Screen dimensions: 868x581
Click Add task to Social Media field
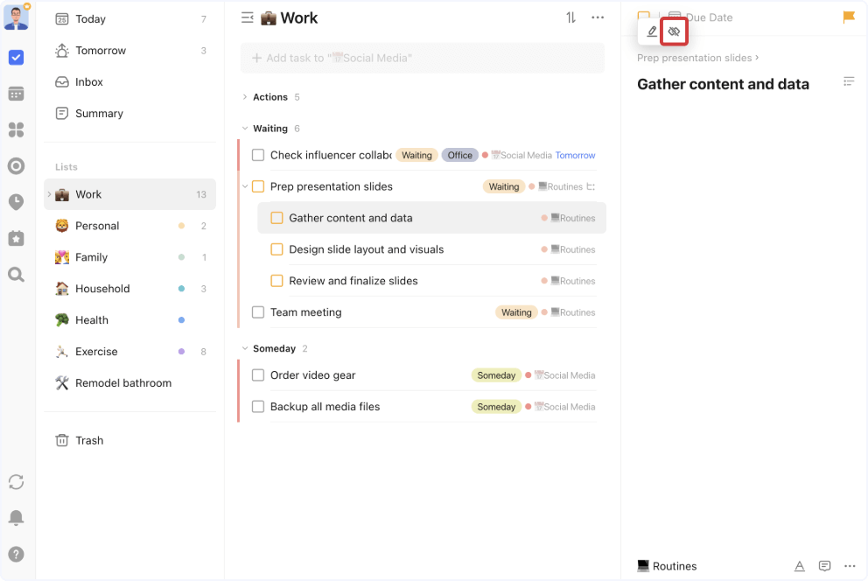click(422, 58)
